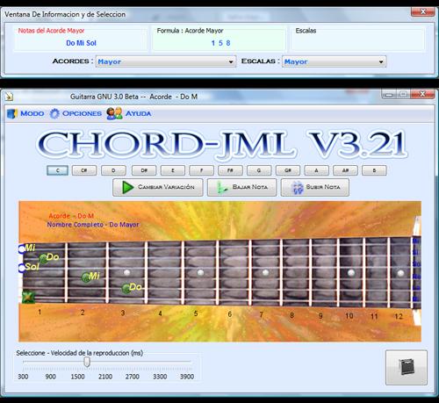The image size is (439, 403).
Task: Select the F# root note button
Action: coord(230,170)
